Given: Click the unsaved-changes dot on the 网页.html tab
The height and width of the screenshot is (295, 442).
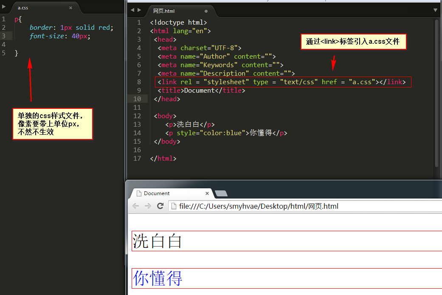Looking at the screenshot, I should click(206, 11).
